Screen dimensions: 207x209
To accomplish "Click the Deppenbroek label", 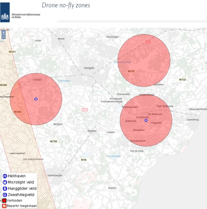I will [147, 95].
